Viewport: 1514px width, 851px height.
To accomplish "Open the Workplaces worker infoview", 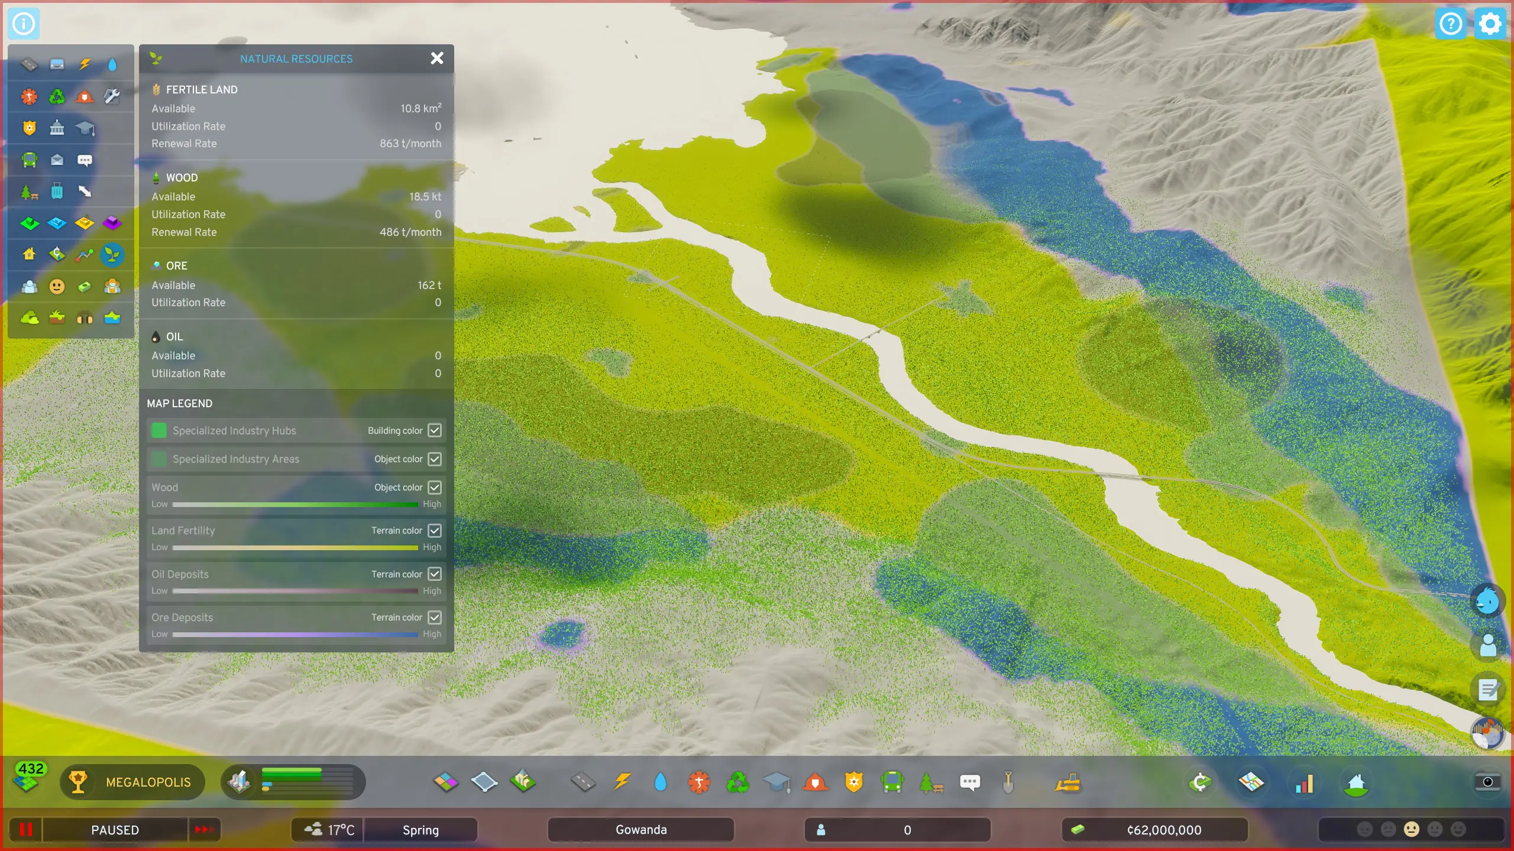I will pos(112,287).
